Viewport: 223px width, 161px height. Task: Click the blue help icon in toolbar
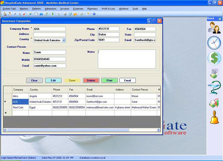click(x=94, y=14)
